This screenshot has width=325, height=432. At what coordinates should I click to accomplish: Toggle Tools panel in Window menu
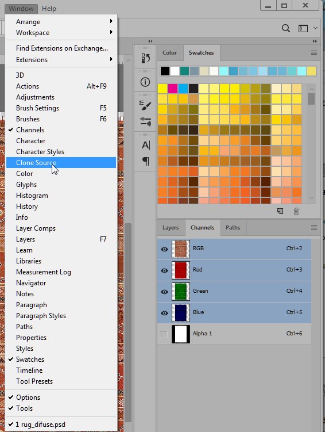click(x=61, y=408)
